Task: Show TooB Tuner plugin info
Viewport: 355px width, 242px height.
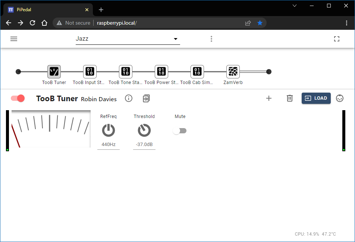Action: pos(129,98)
